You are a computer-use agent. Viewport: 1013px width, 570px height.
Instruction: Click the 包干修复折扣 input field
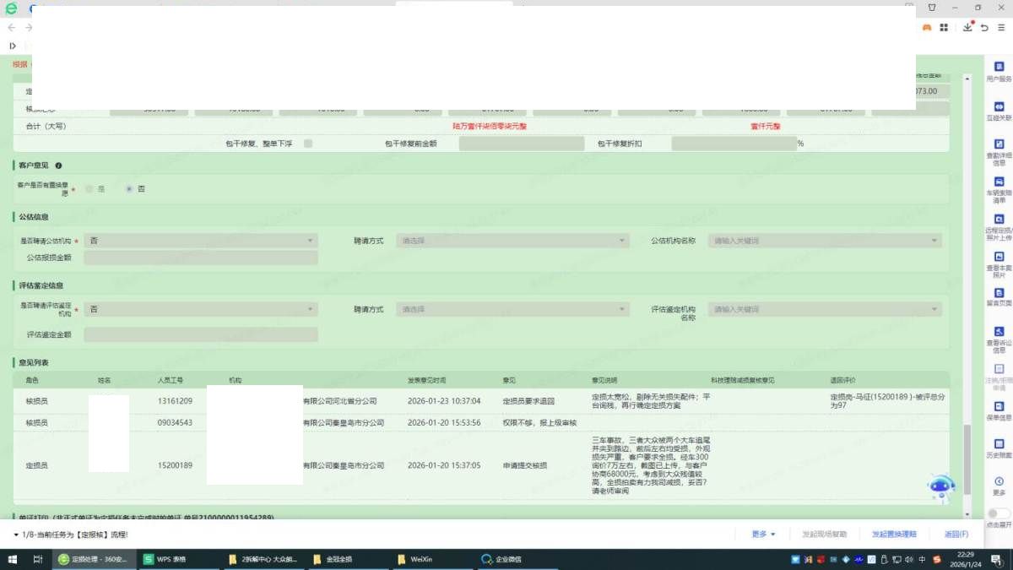[x=733, y=144]
